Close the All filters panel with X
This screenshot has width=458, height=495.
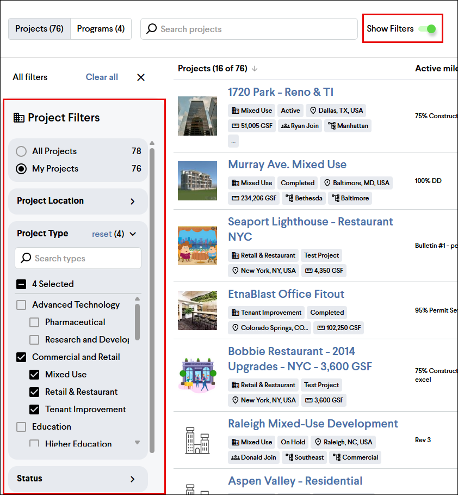coord(141,77)
